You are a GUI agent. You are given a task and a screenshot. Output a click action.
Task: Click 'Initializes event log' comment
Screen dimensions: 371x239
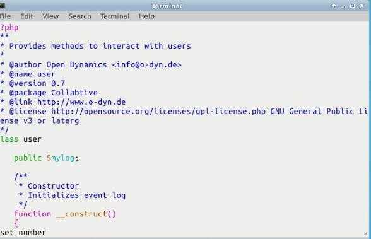77,195
